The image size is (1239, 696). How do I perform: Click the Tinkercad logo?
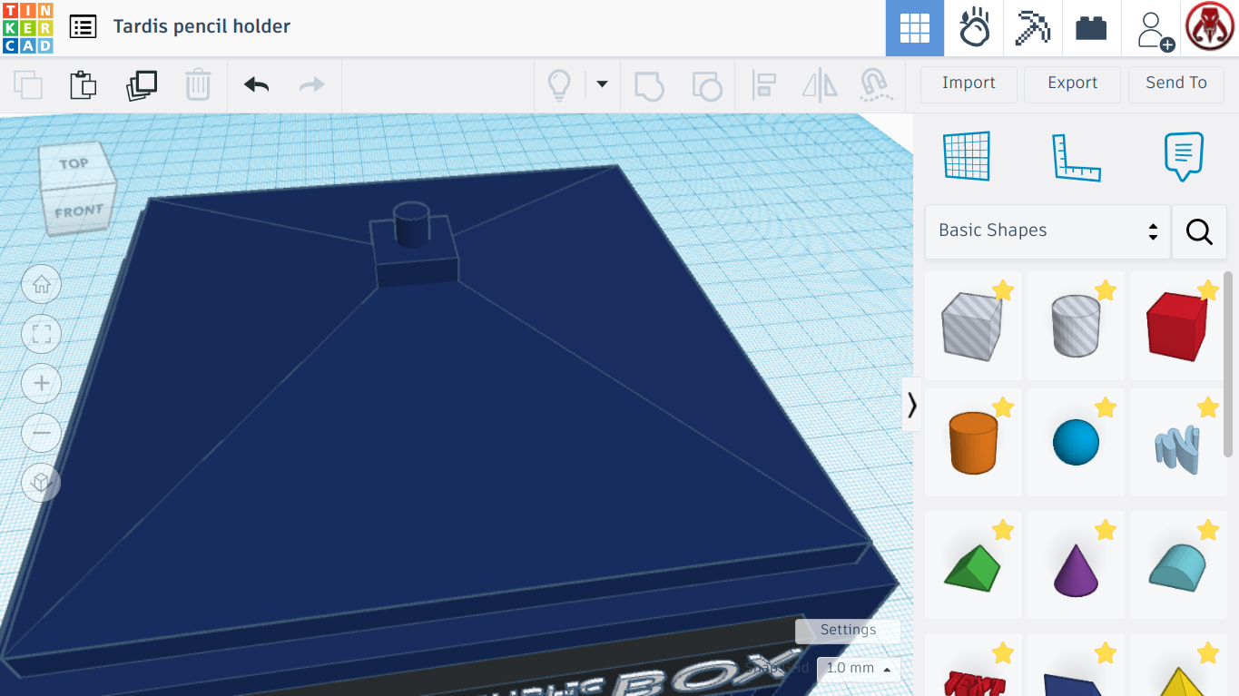click(x=28, y=27)
